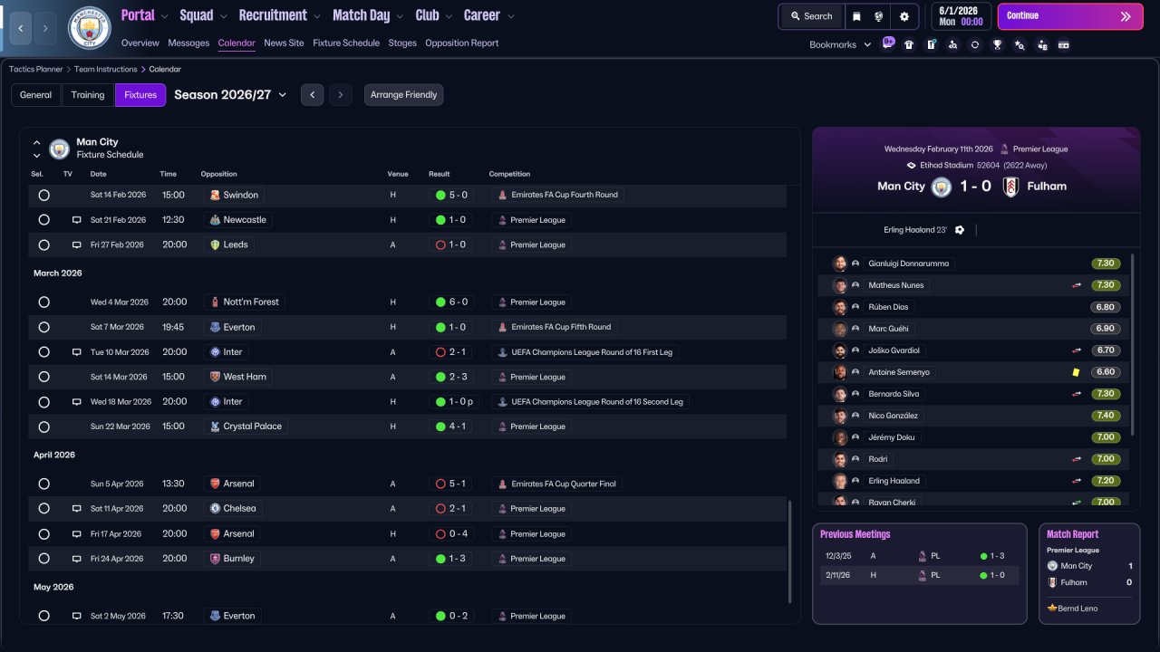This screenshot has height=652, width=1160.
Task: Open the News Site tab
Action: (x=284, y=43)
